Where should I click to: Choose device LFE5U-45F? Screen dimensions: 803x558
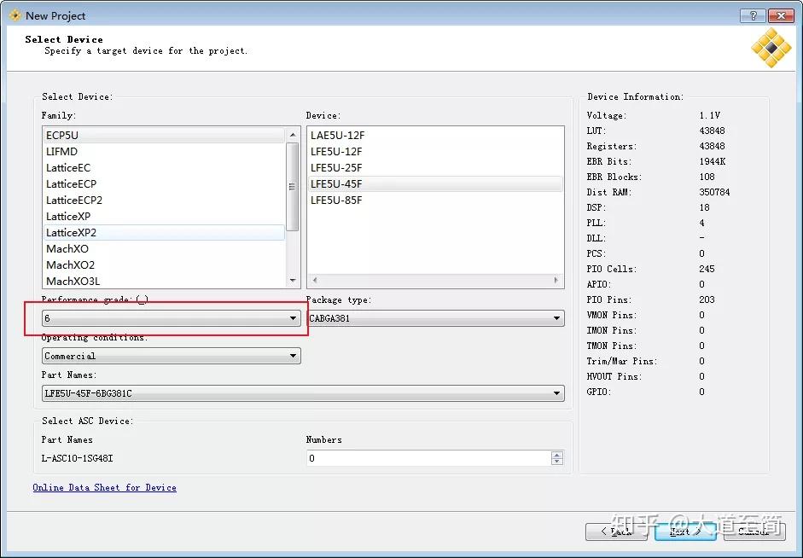coord(435,183)
